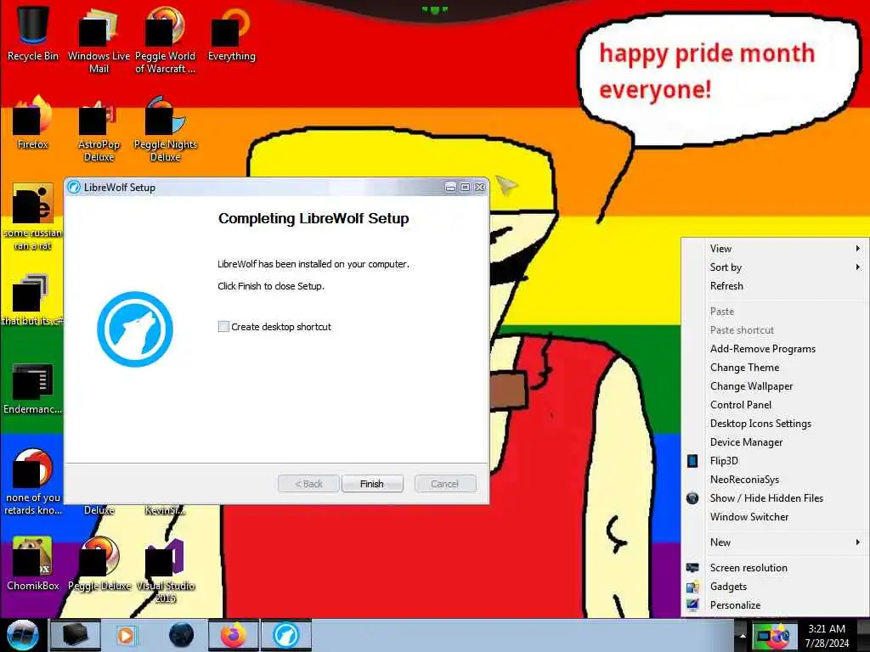The image size is (870, 652).
Task: Open the dark globe taskbar icon
Action: click(x=182, y=635)
